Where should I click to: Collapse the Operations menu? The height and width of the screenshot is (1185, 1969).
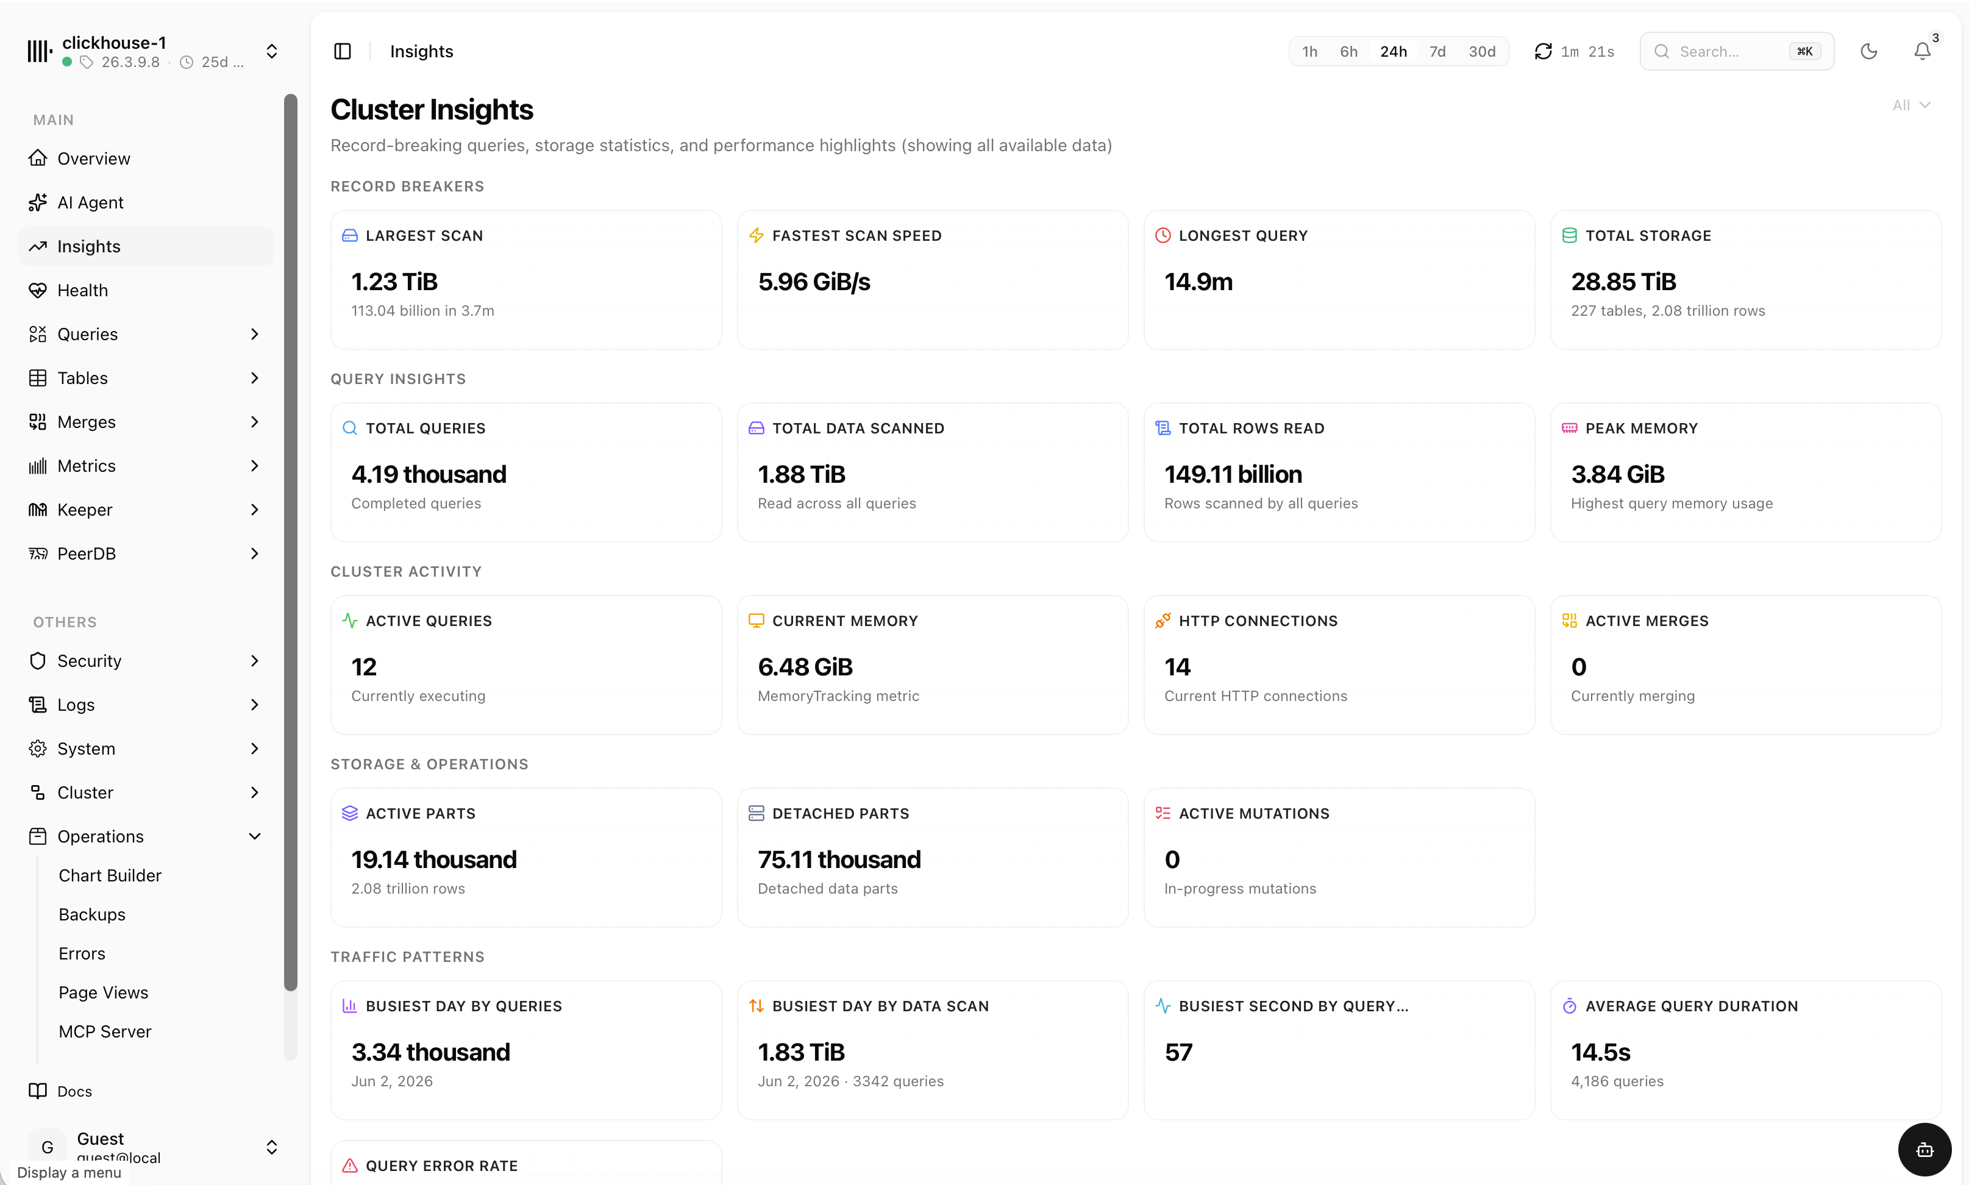click(x=146, y=836)
